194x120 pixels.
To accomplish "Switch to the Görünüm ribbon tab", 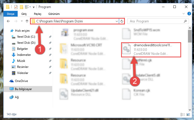I will click(x=54, y=14).
